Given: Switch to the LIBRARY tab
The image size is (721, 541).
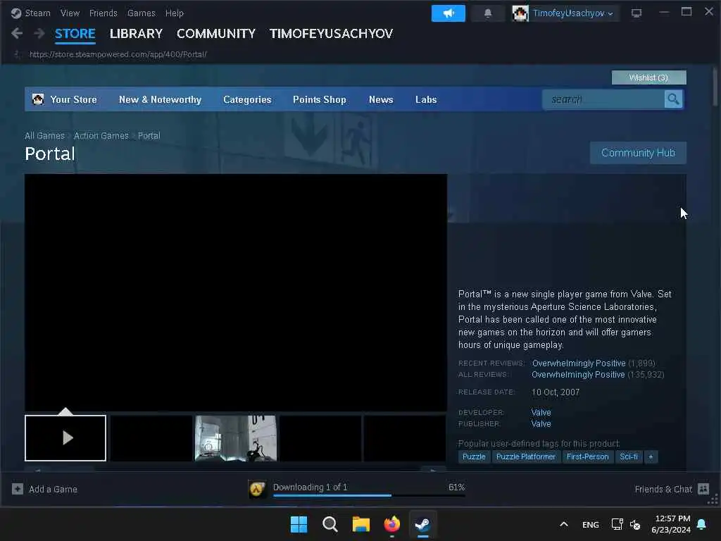Looking at the screenshot, I should (136, 34).
